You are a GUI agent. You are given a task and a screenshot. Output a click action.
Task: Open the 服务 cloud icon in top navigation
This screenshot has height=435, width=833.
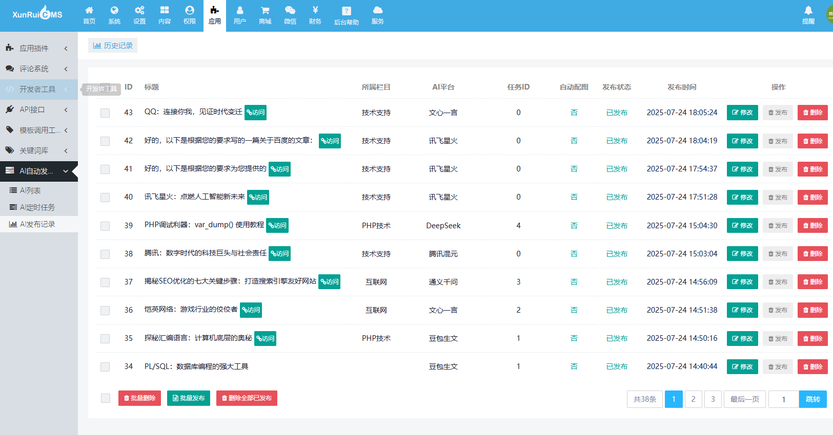[x=378, y=15]
